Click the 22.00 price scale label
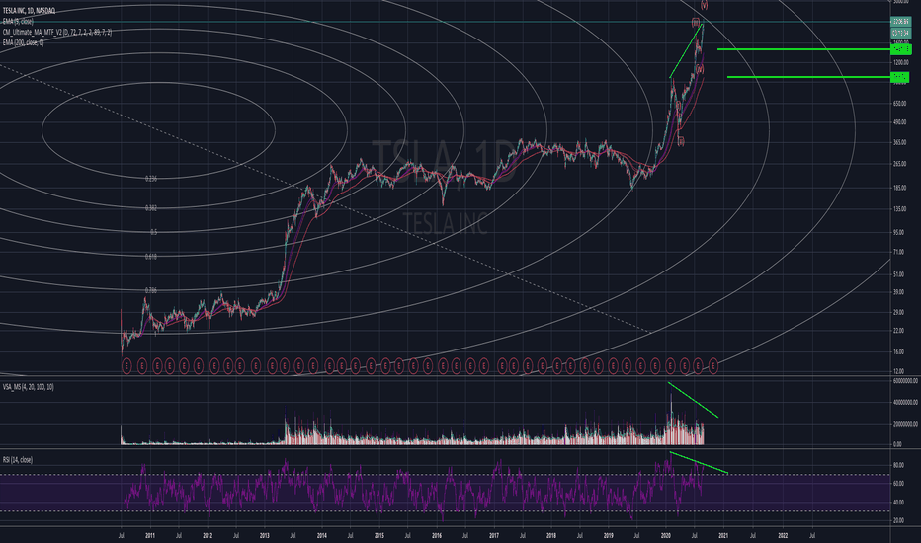 (x=898, y=331)
